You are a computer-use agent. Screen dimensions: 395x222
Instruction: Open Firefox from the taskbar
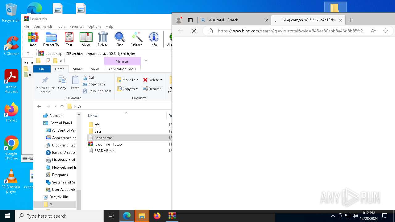point(157,216)
